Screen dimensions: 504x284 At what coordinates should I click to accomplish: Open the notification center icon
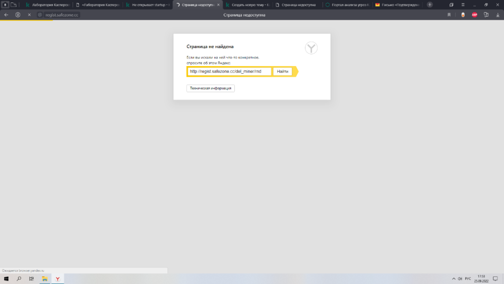495,279
